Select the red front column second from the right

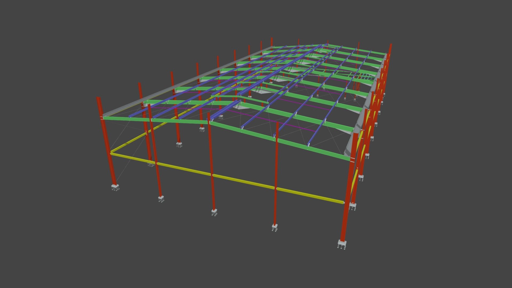276,173
